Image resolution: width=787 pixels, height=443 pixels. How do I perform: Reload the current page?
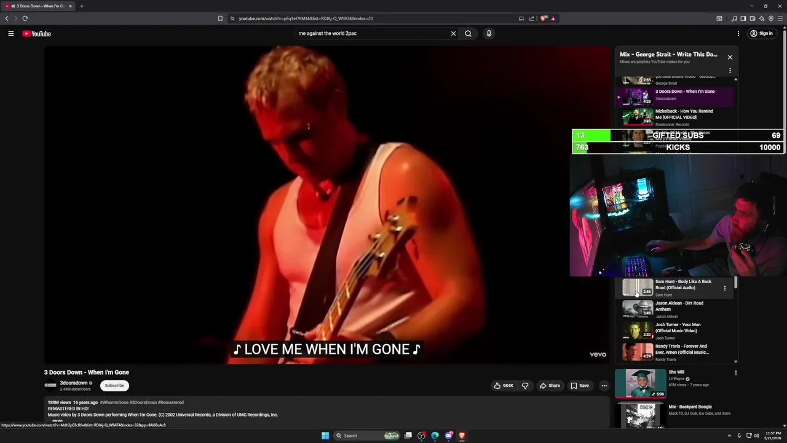pyautogui.click(x=25, y=18)
